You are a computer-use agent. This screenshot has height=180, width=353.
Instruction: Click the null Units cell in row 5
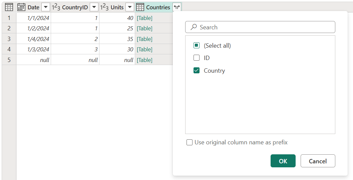tap(117, 60)
